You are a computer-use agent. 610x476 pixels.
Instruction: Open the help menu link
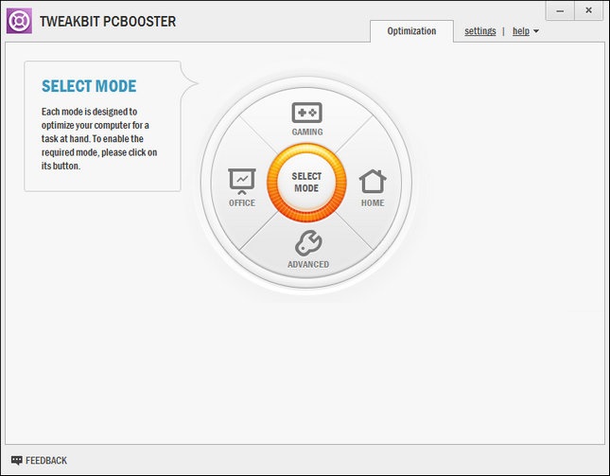521,31
